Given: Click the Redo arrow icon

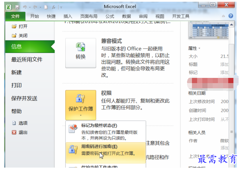Looking at the screenshot, I should click(x=35, y=7).
